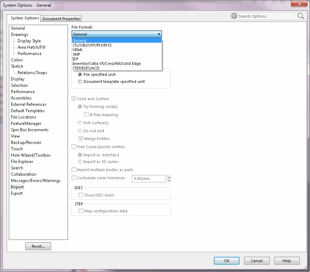Viewport: 310px width, 272px height.
Task: Open Backup/Recover settings
Action: point(26,142)
